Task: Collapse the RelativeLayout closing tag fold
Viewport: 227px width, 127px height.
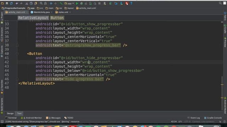Action: click(x=17, y=83)
